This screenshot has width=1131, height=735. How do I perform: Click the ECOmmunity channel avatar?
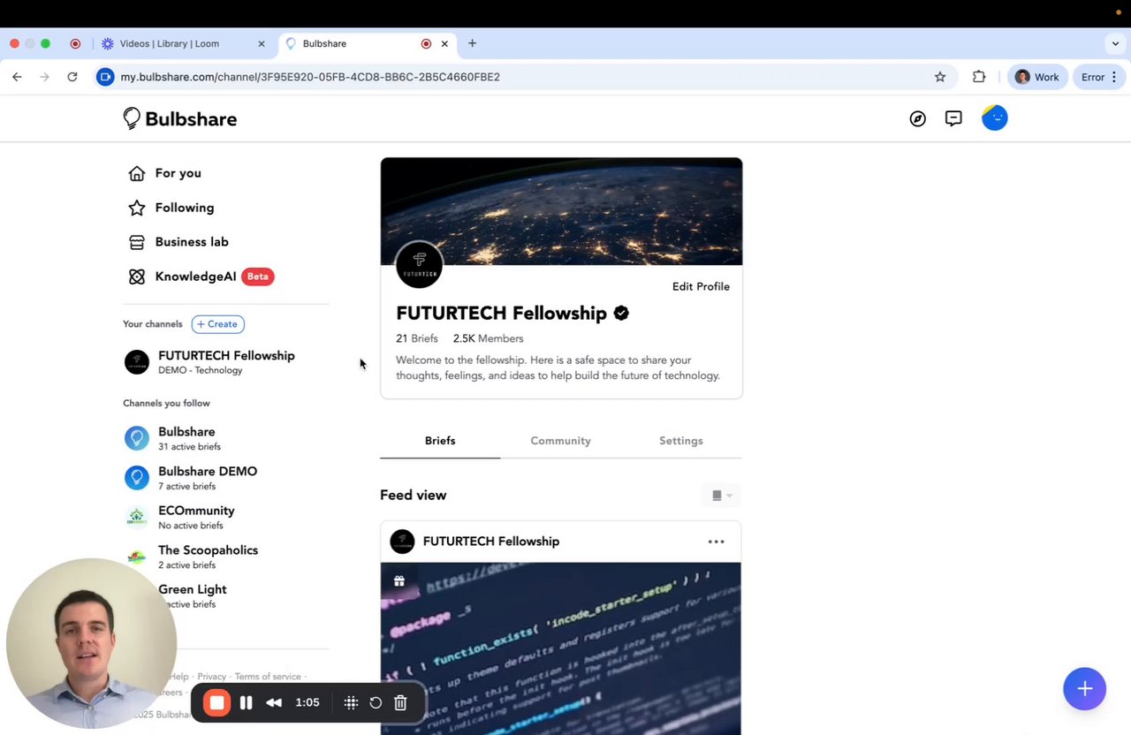(137, 517)
